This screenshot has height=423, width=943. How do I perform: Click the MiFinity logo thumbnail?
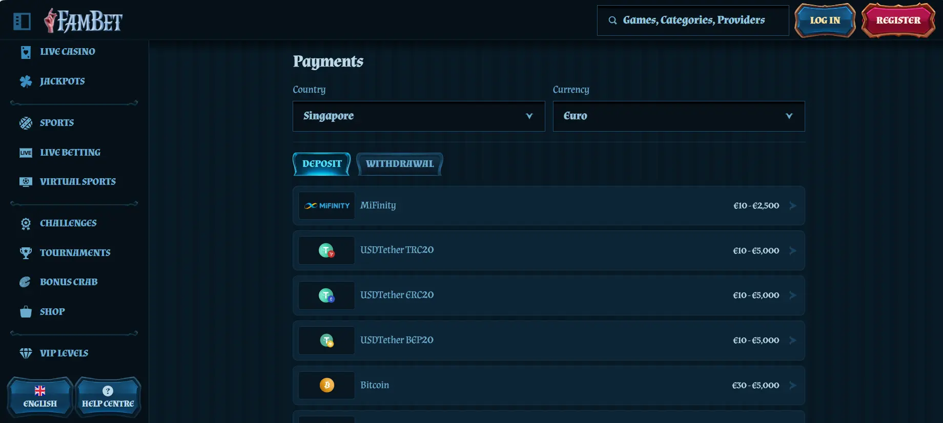tap(327, 206)
